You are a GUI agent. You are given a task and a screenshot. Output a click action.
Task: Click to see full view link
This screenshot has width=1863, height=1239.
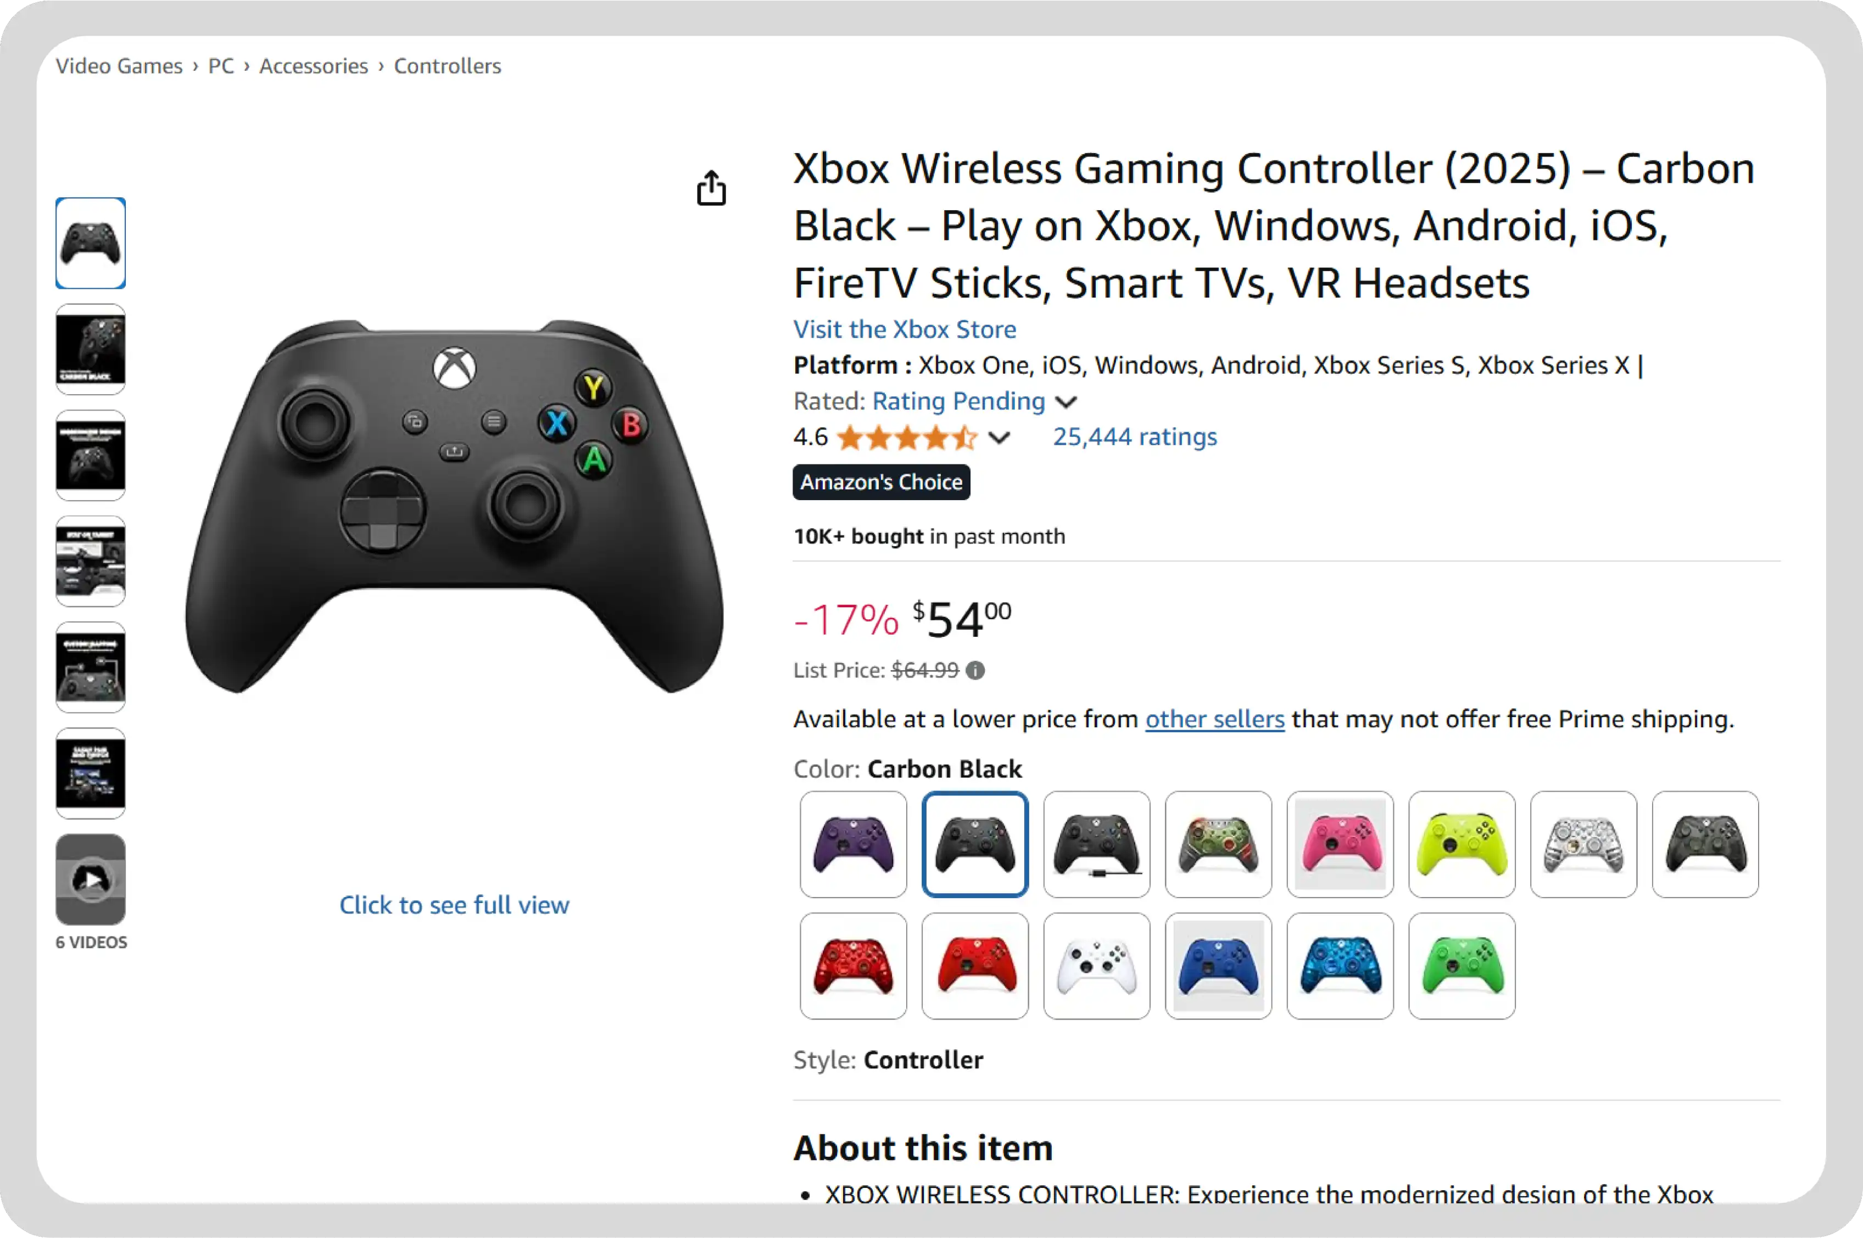[454, 905]
